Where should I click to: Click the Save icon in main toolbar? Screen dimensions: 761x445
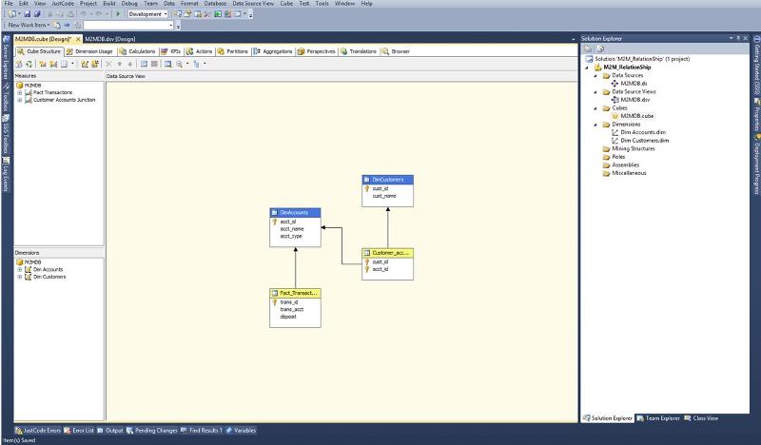tap(27, 14)
